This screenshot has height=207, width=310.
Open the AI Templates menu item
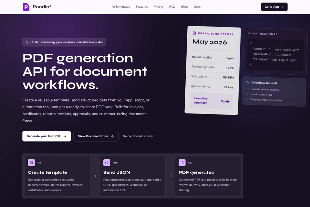coord(120,7)
